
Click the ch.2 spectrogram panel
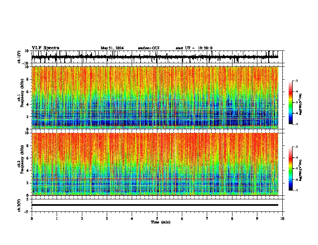pos(155,164)
